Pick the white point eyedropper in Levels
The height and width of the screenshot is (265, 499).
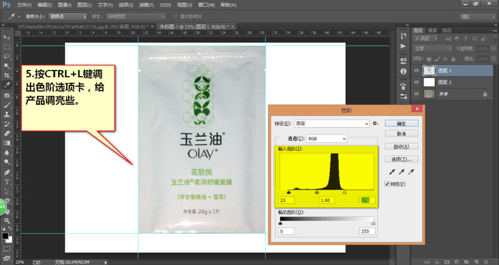(x=411, y=172)
